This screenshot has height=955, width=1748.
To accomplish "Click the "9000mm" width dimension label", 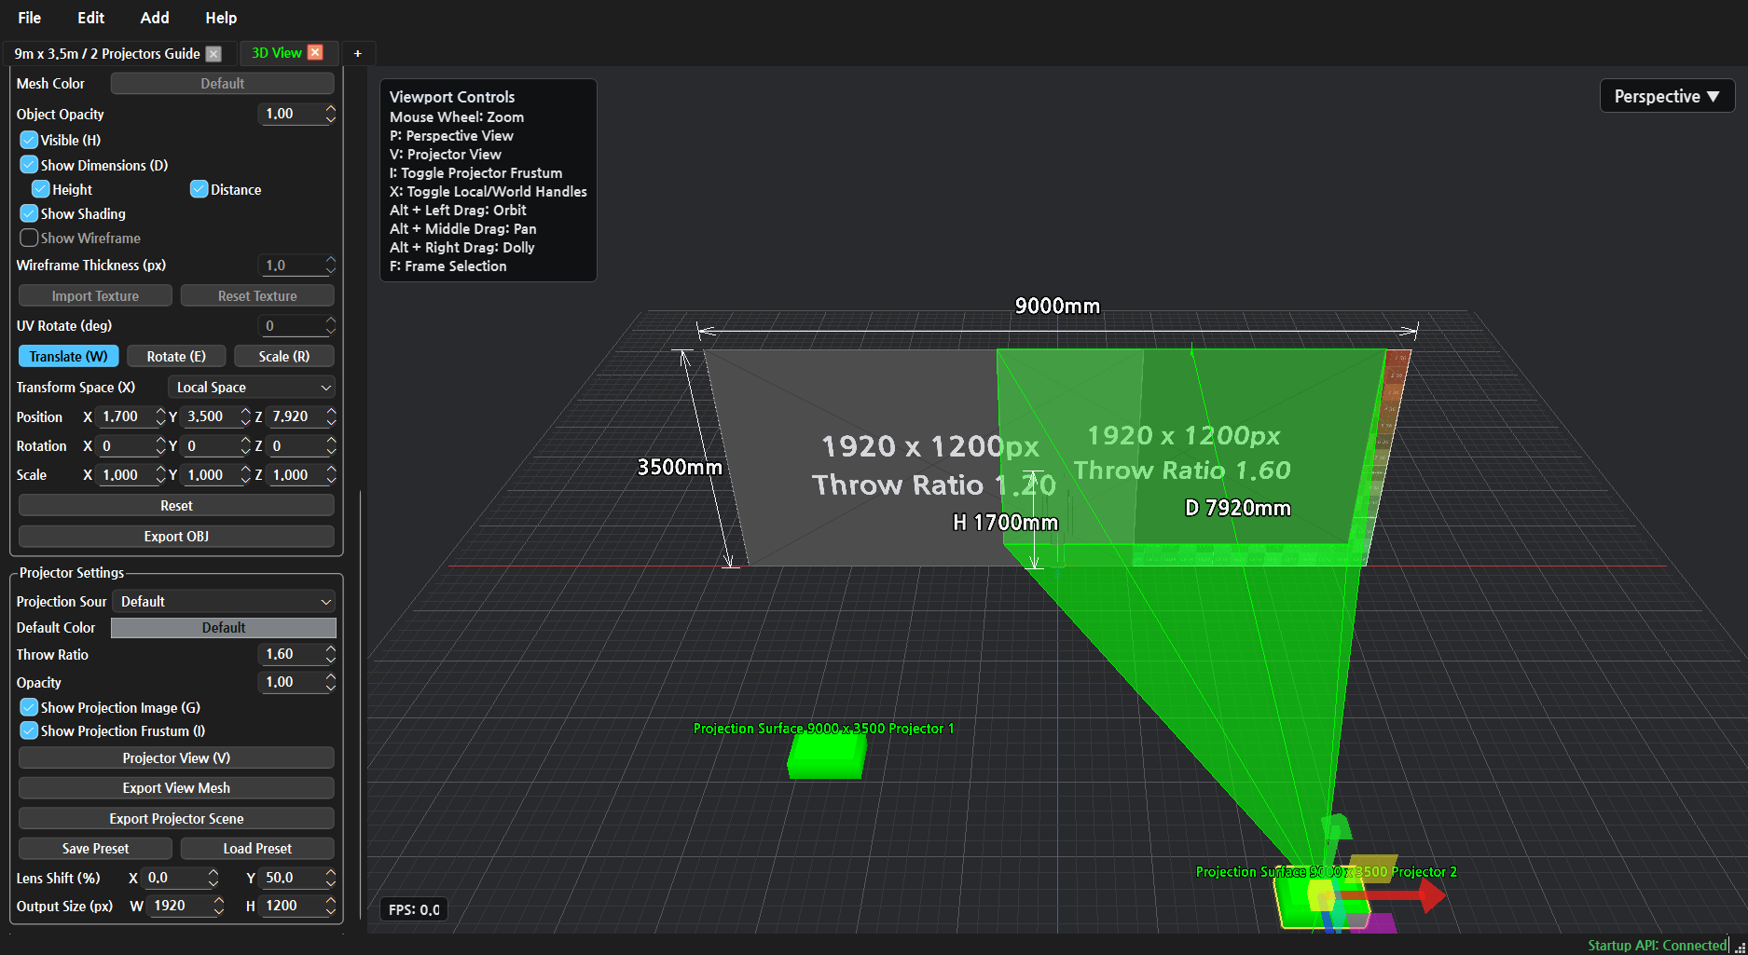I will click(x=1057, y=307).
